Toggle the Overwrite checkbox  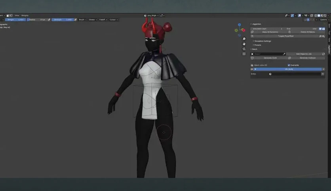[289, 65]
